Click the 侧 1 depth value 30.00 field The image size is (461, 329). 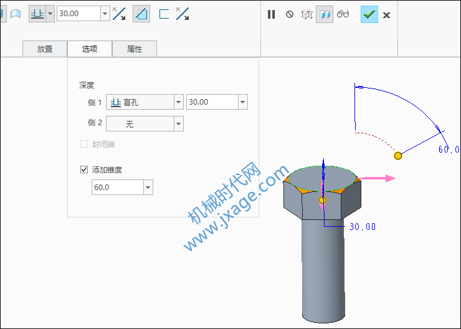pyautogui.click(x=212, y=102)
